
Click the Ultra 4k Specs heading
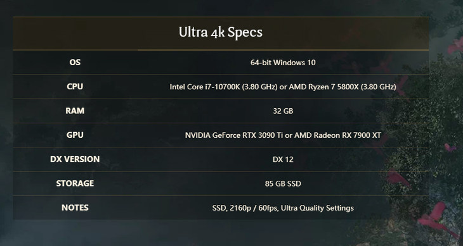[x=221, y=32]
